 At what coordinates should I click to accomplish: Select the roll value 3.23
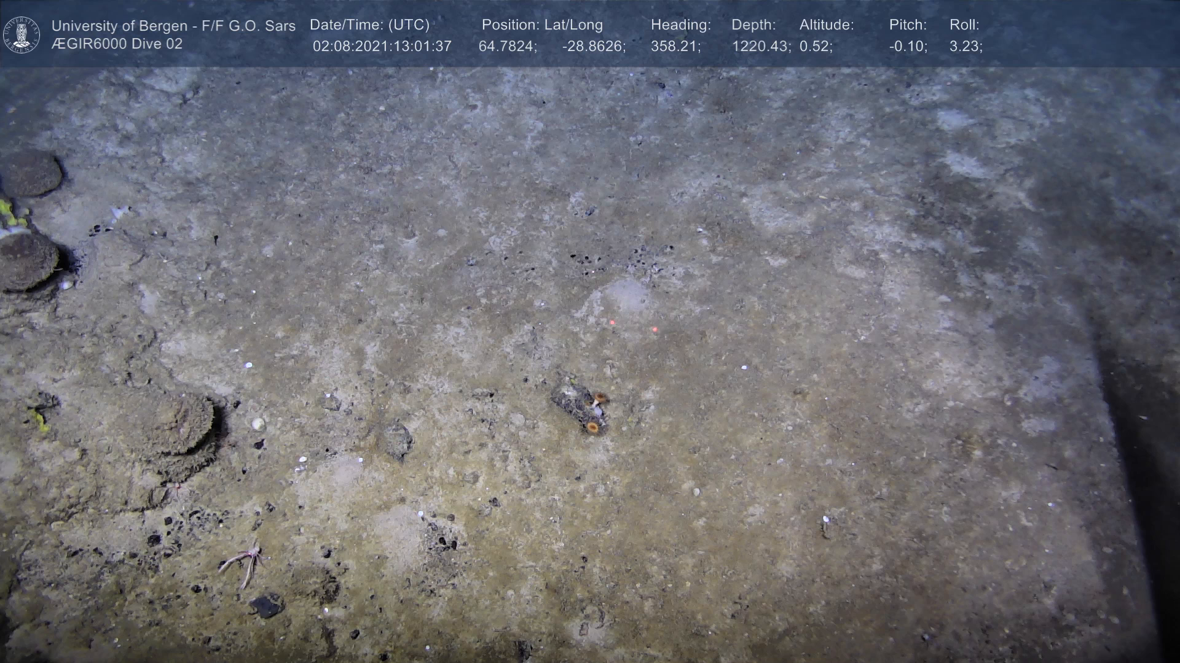pos(965,46)
